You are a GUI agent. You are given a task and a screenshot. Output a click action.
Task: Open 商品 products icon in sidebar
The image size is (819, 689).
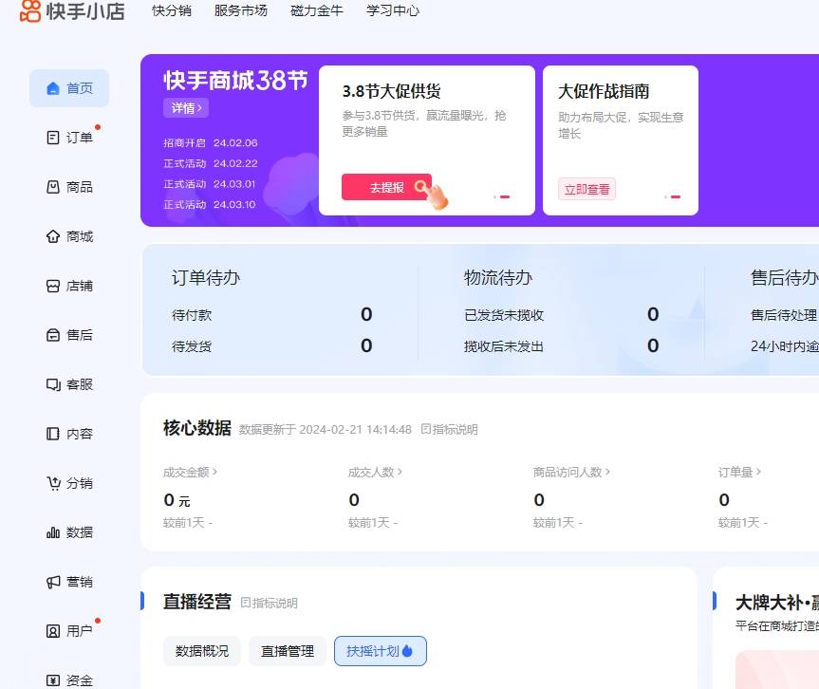[53, 187]
